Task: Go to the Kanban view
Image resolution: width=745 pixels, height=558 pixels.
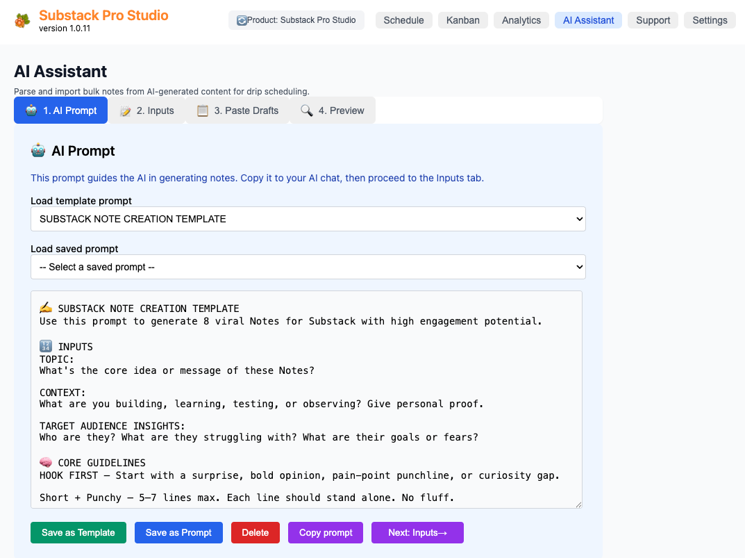Action: (x=463, y=20)
